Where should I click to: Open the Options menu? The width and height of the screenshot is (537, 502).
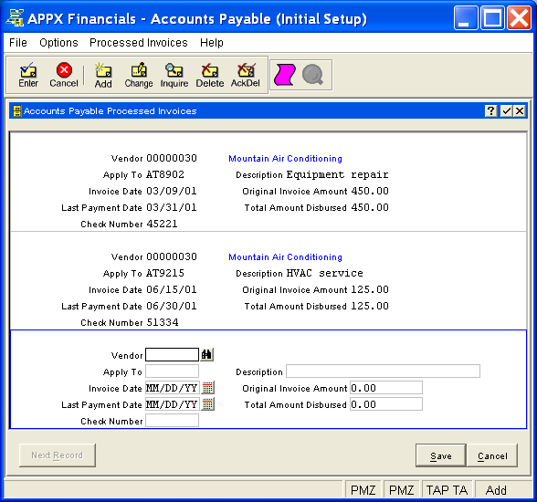58,42
